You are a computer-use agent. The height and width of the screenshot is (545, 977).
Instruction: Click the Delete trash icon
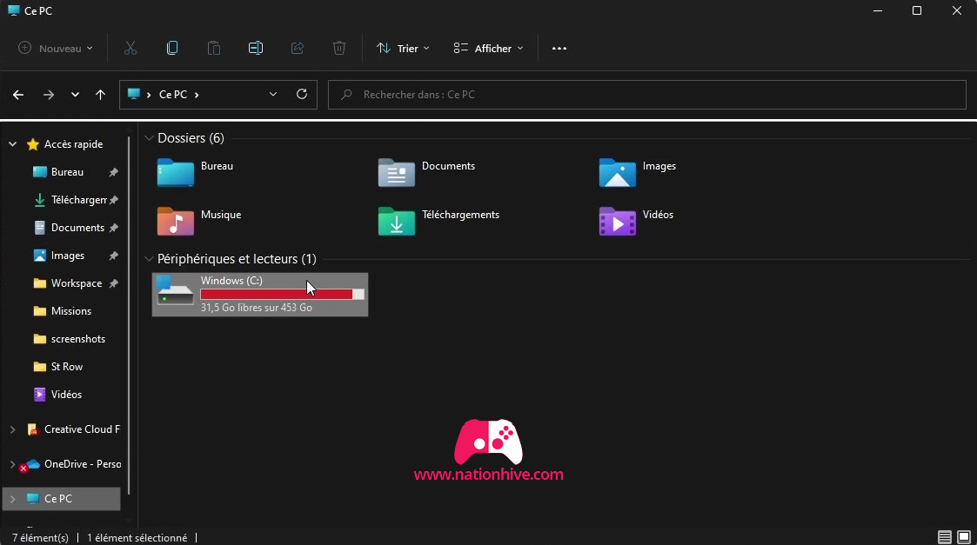coord(339,48)
